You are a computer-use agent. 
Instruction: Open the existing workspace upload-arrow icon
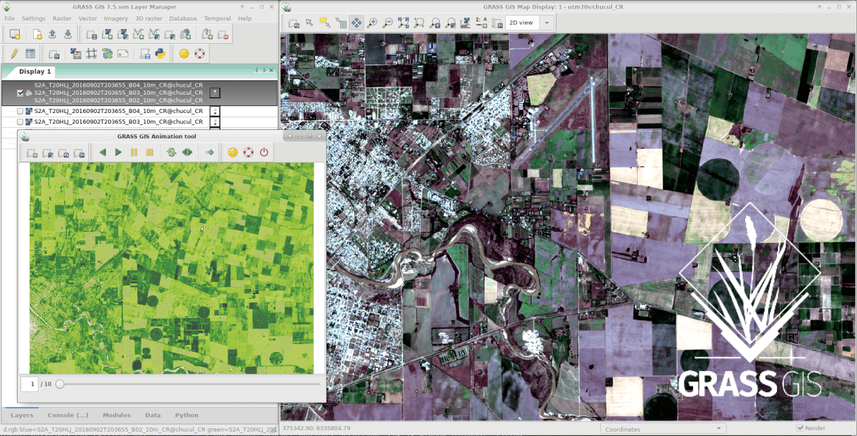pyautogui.click(x=53, y=34)
